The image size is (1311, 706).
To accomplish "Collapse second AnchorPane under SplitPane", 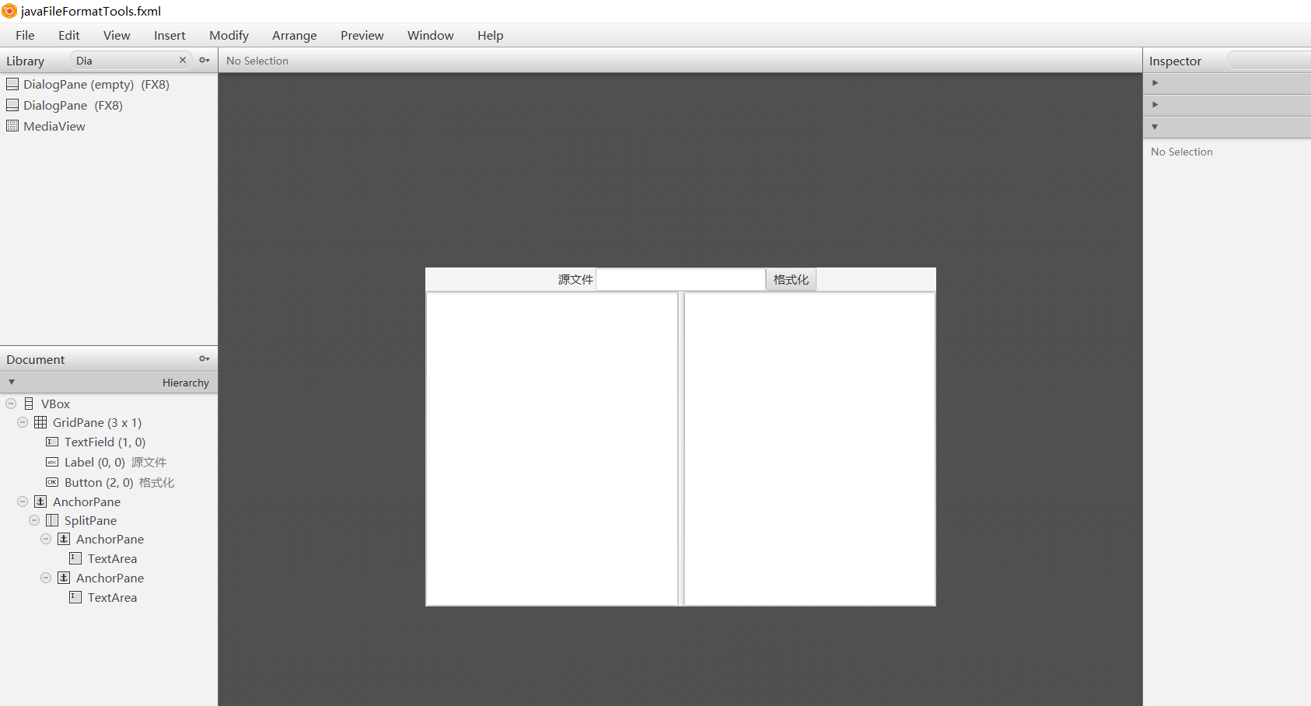I will pos(46,578).
